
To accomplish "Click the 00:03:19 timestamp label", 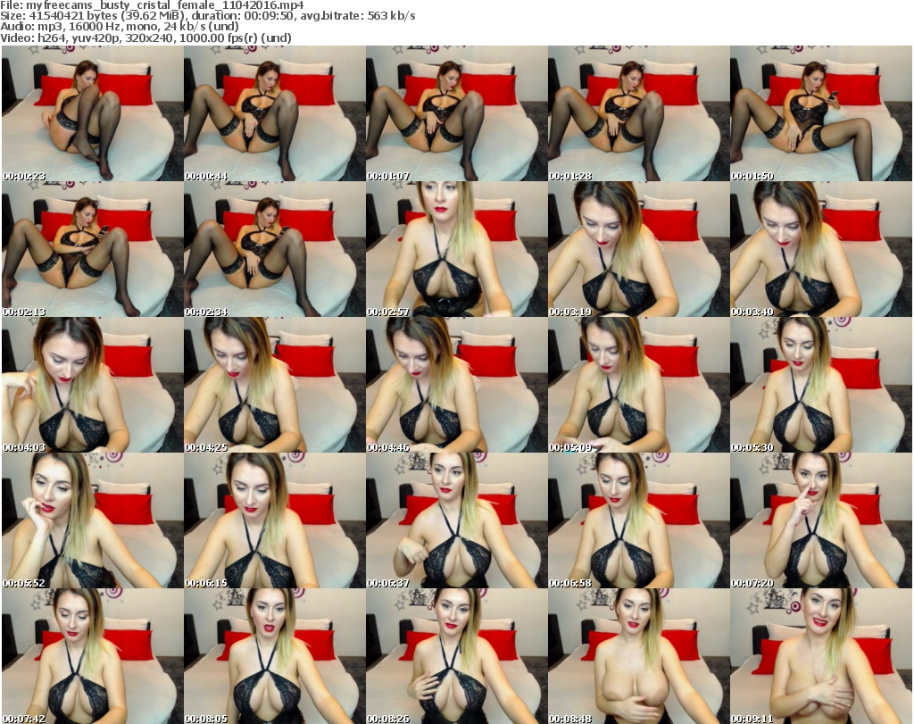I will click(x=569, y=312).
